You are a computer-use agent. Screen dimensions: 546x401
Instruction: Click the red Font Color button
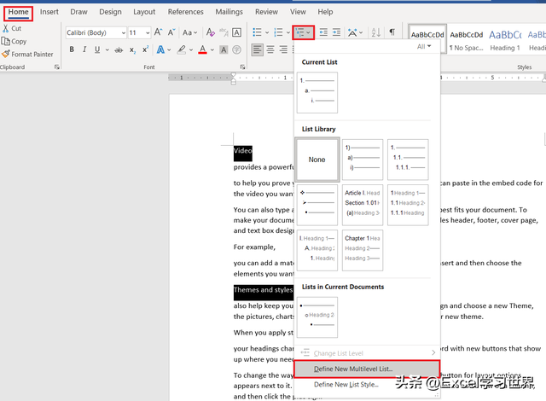tap(202, 49)
